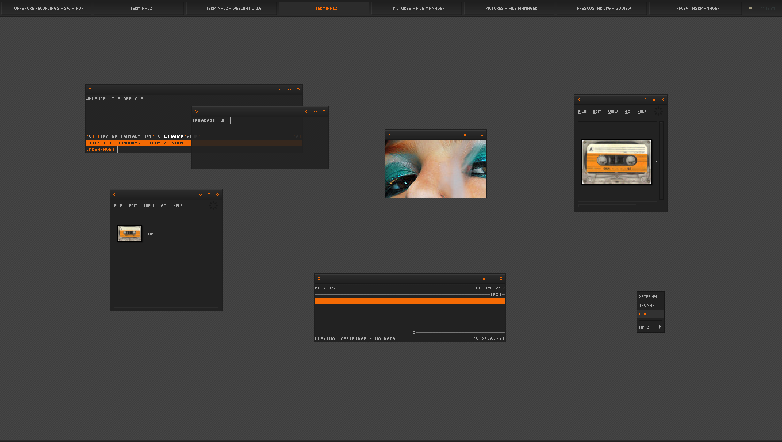782x442 pixels.
Task: Open window menu icon of tapes.gif file manager
Action: click(114, 194)
